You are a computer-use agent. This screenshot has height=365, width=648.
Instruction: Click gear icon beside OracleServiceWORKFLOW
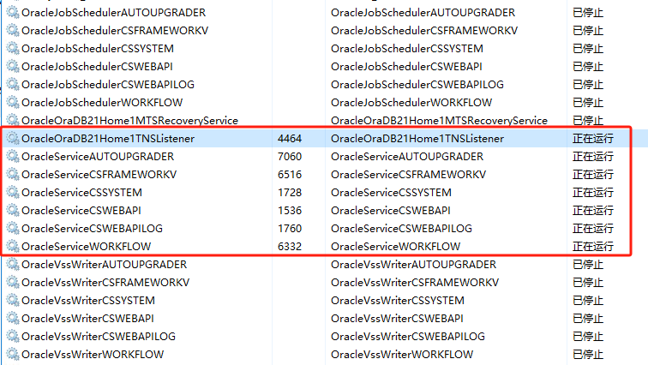click(x=13, y=246)
